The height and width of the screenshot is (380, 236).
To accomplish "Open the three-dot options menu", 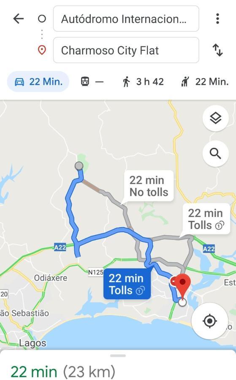I will coord(217,19).
